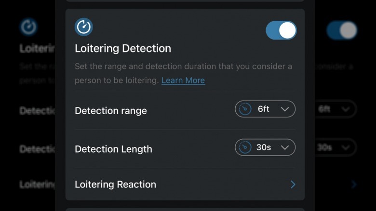Toggle the Loitering Detection switch off
Viewport: 376px width, 211px height.
(x=281, y=30)
